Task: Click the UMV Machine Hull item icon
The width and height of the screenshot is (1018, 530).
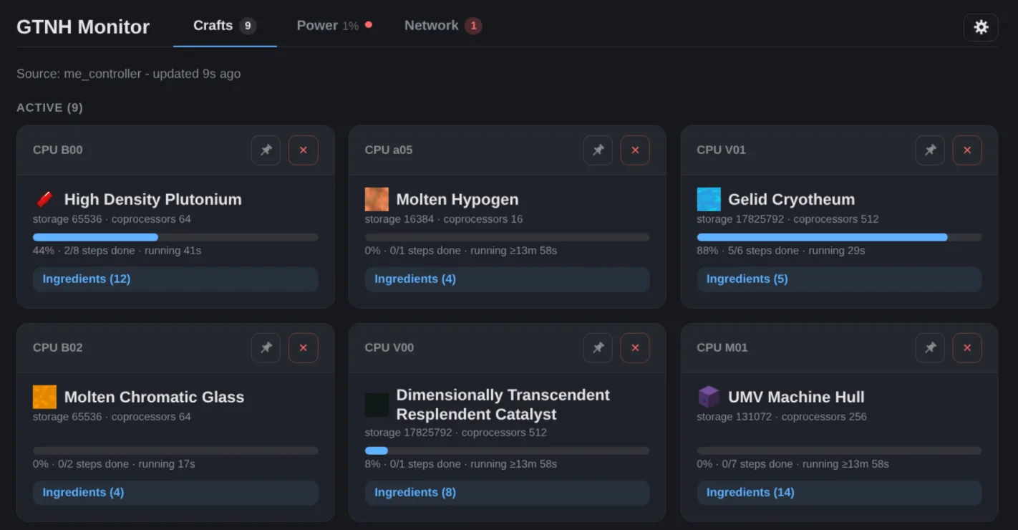Action: pyautogui.click(x=709, y=397)
